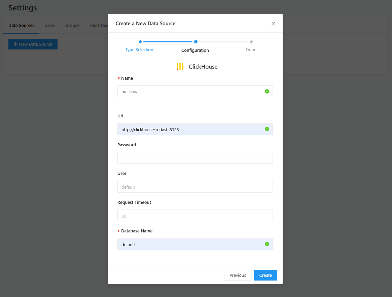Click the Previous button
Image resolution: width=392 pixels, height=297 pixels.
point(238,275)
